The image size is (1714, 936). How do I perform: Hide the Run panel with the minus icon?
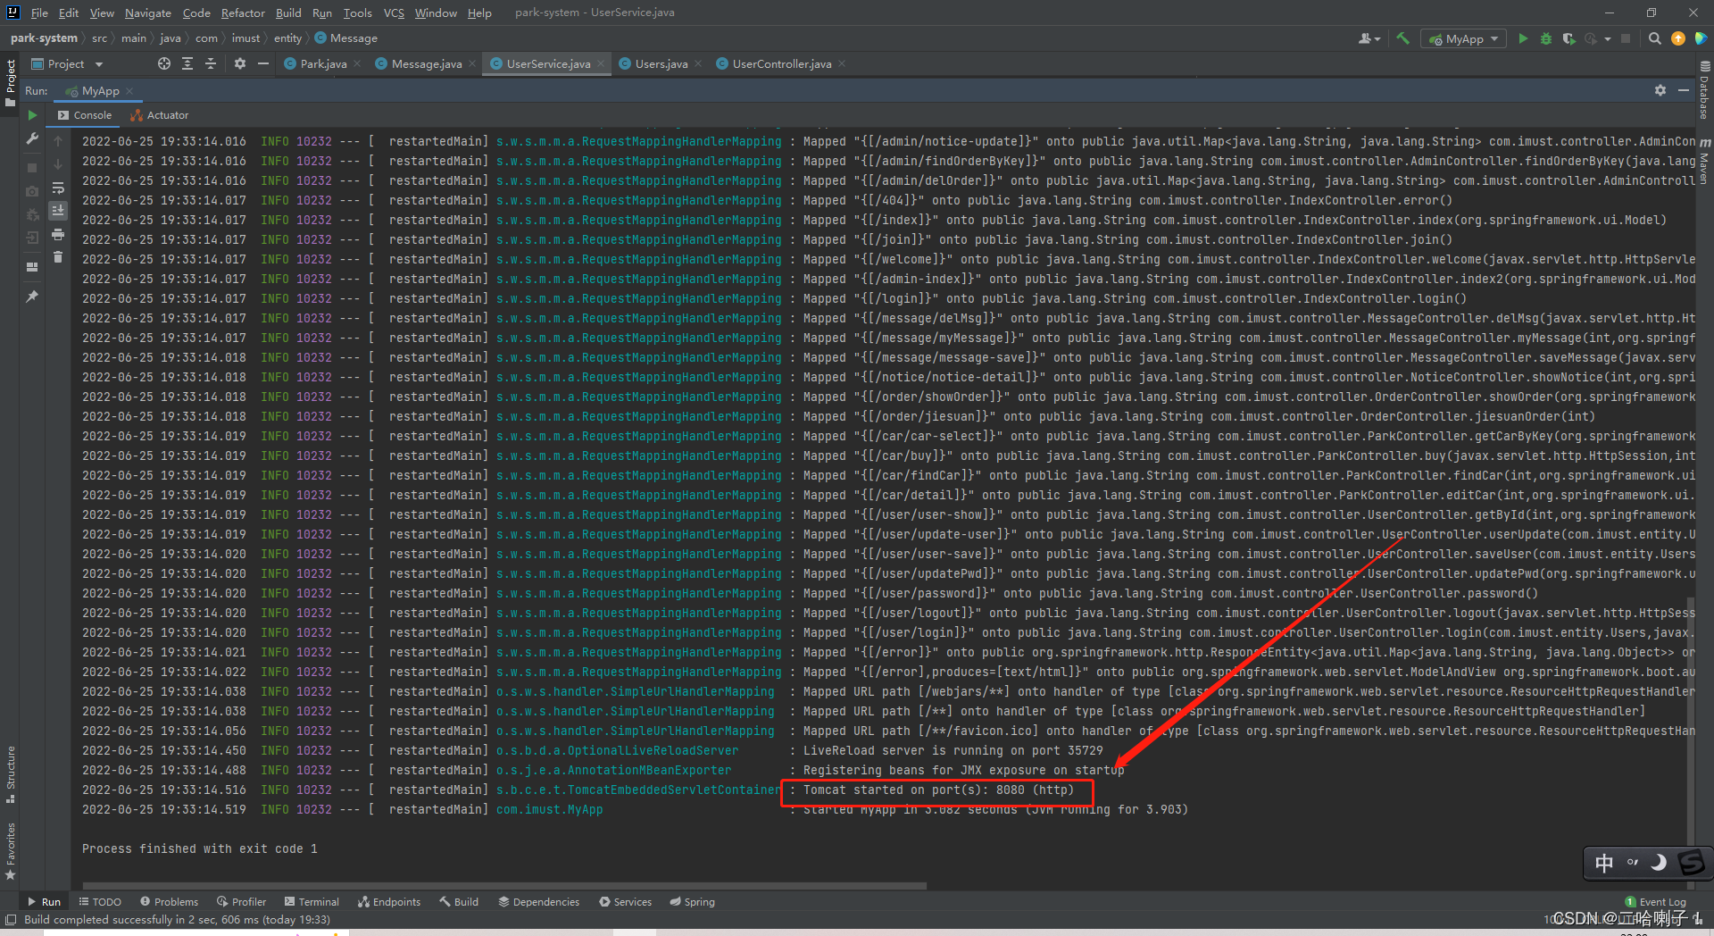coord(1684,90)
